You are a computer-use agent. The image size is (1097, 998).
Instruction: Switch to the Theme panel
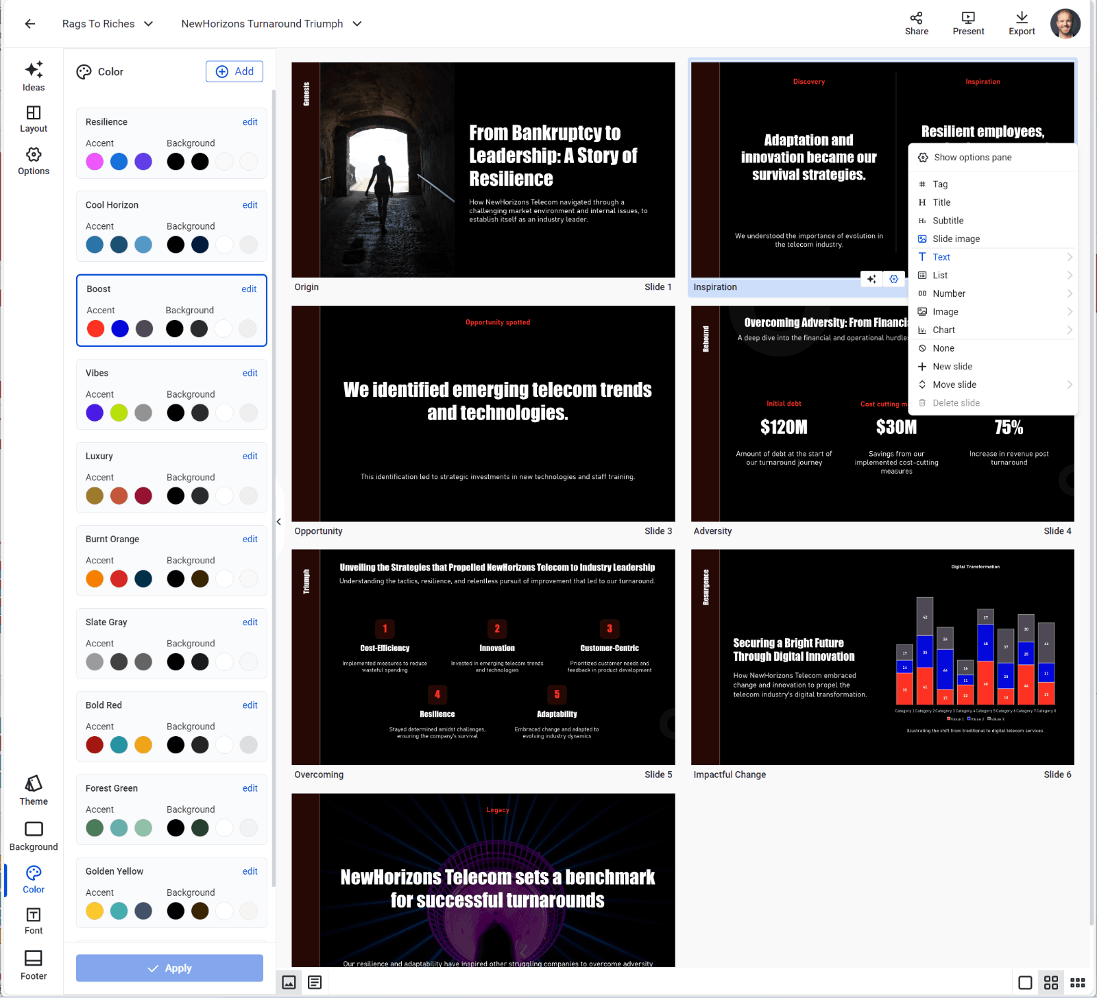tap(33, 790)
